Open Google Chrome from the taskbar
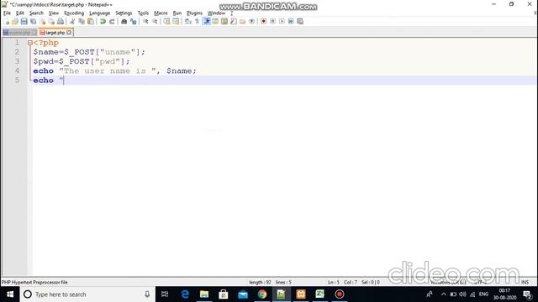Image resolution: width=538 pixels, height=302 pixels. point(262,294)
